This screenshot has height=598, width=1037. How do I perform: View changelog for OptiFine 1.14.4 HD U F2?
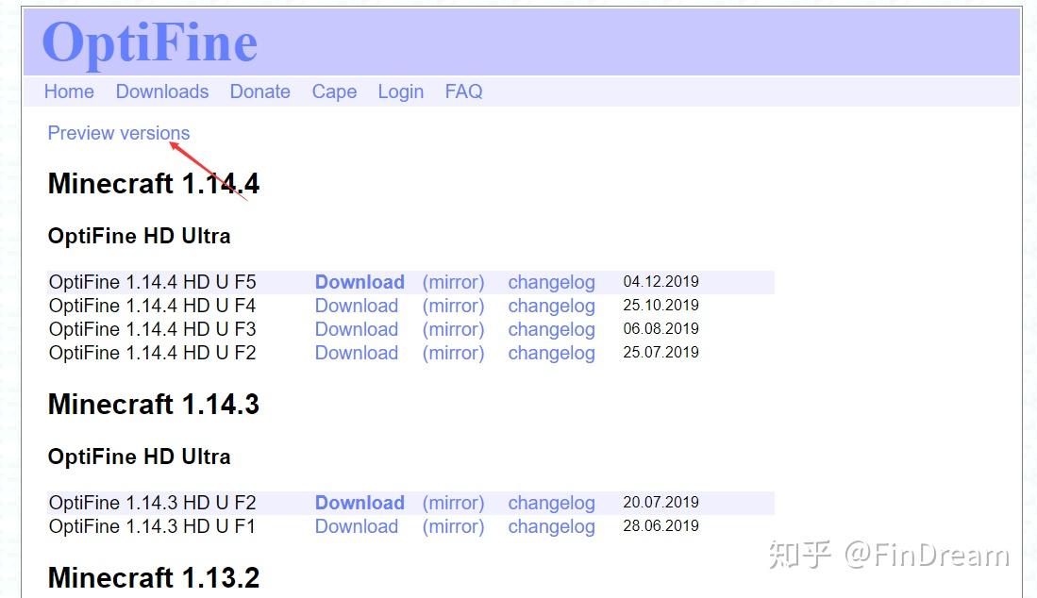point(551,353)
